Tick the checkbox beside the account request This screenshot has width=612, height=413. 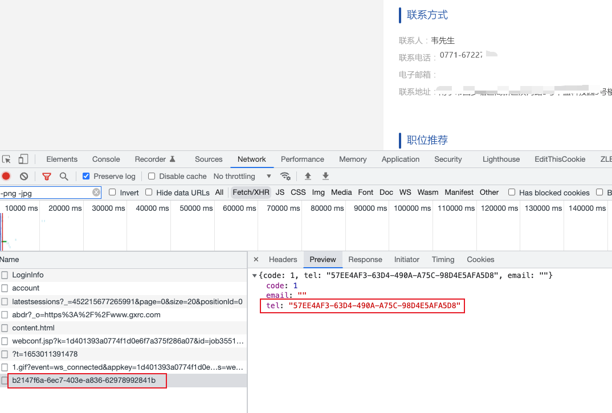click(5, 288)
